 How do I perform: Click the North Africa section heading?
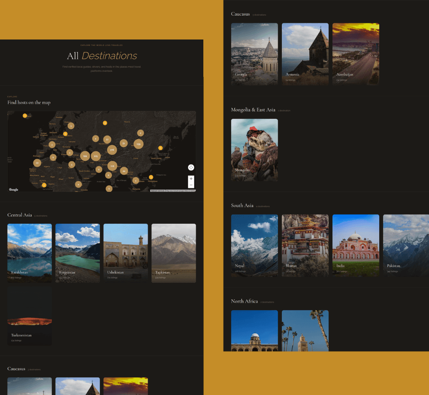tap(245, 301)
